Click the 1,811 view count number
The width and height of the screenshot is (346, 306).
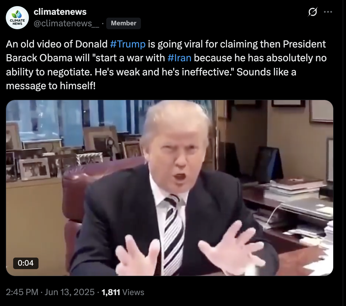111,292
